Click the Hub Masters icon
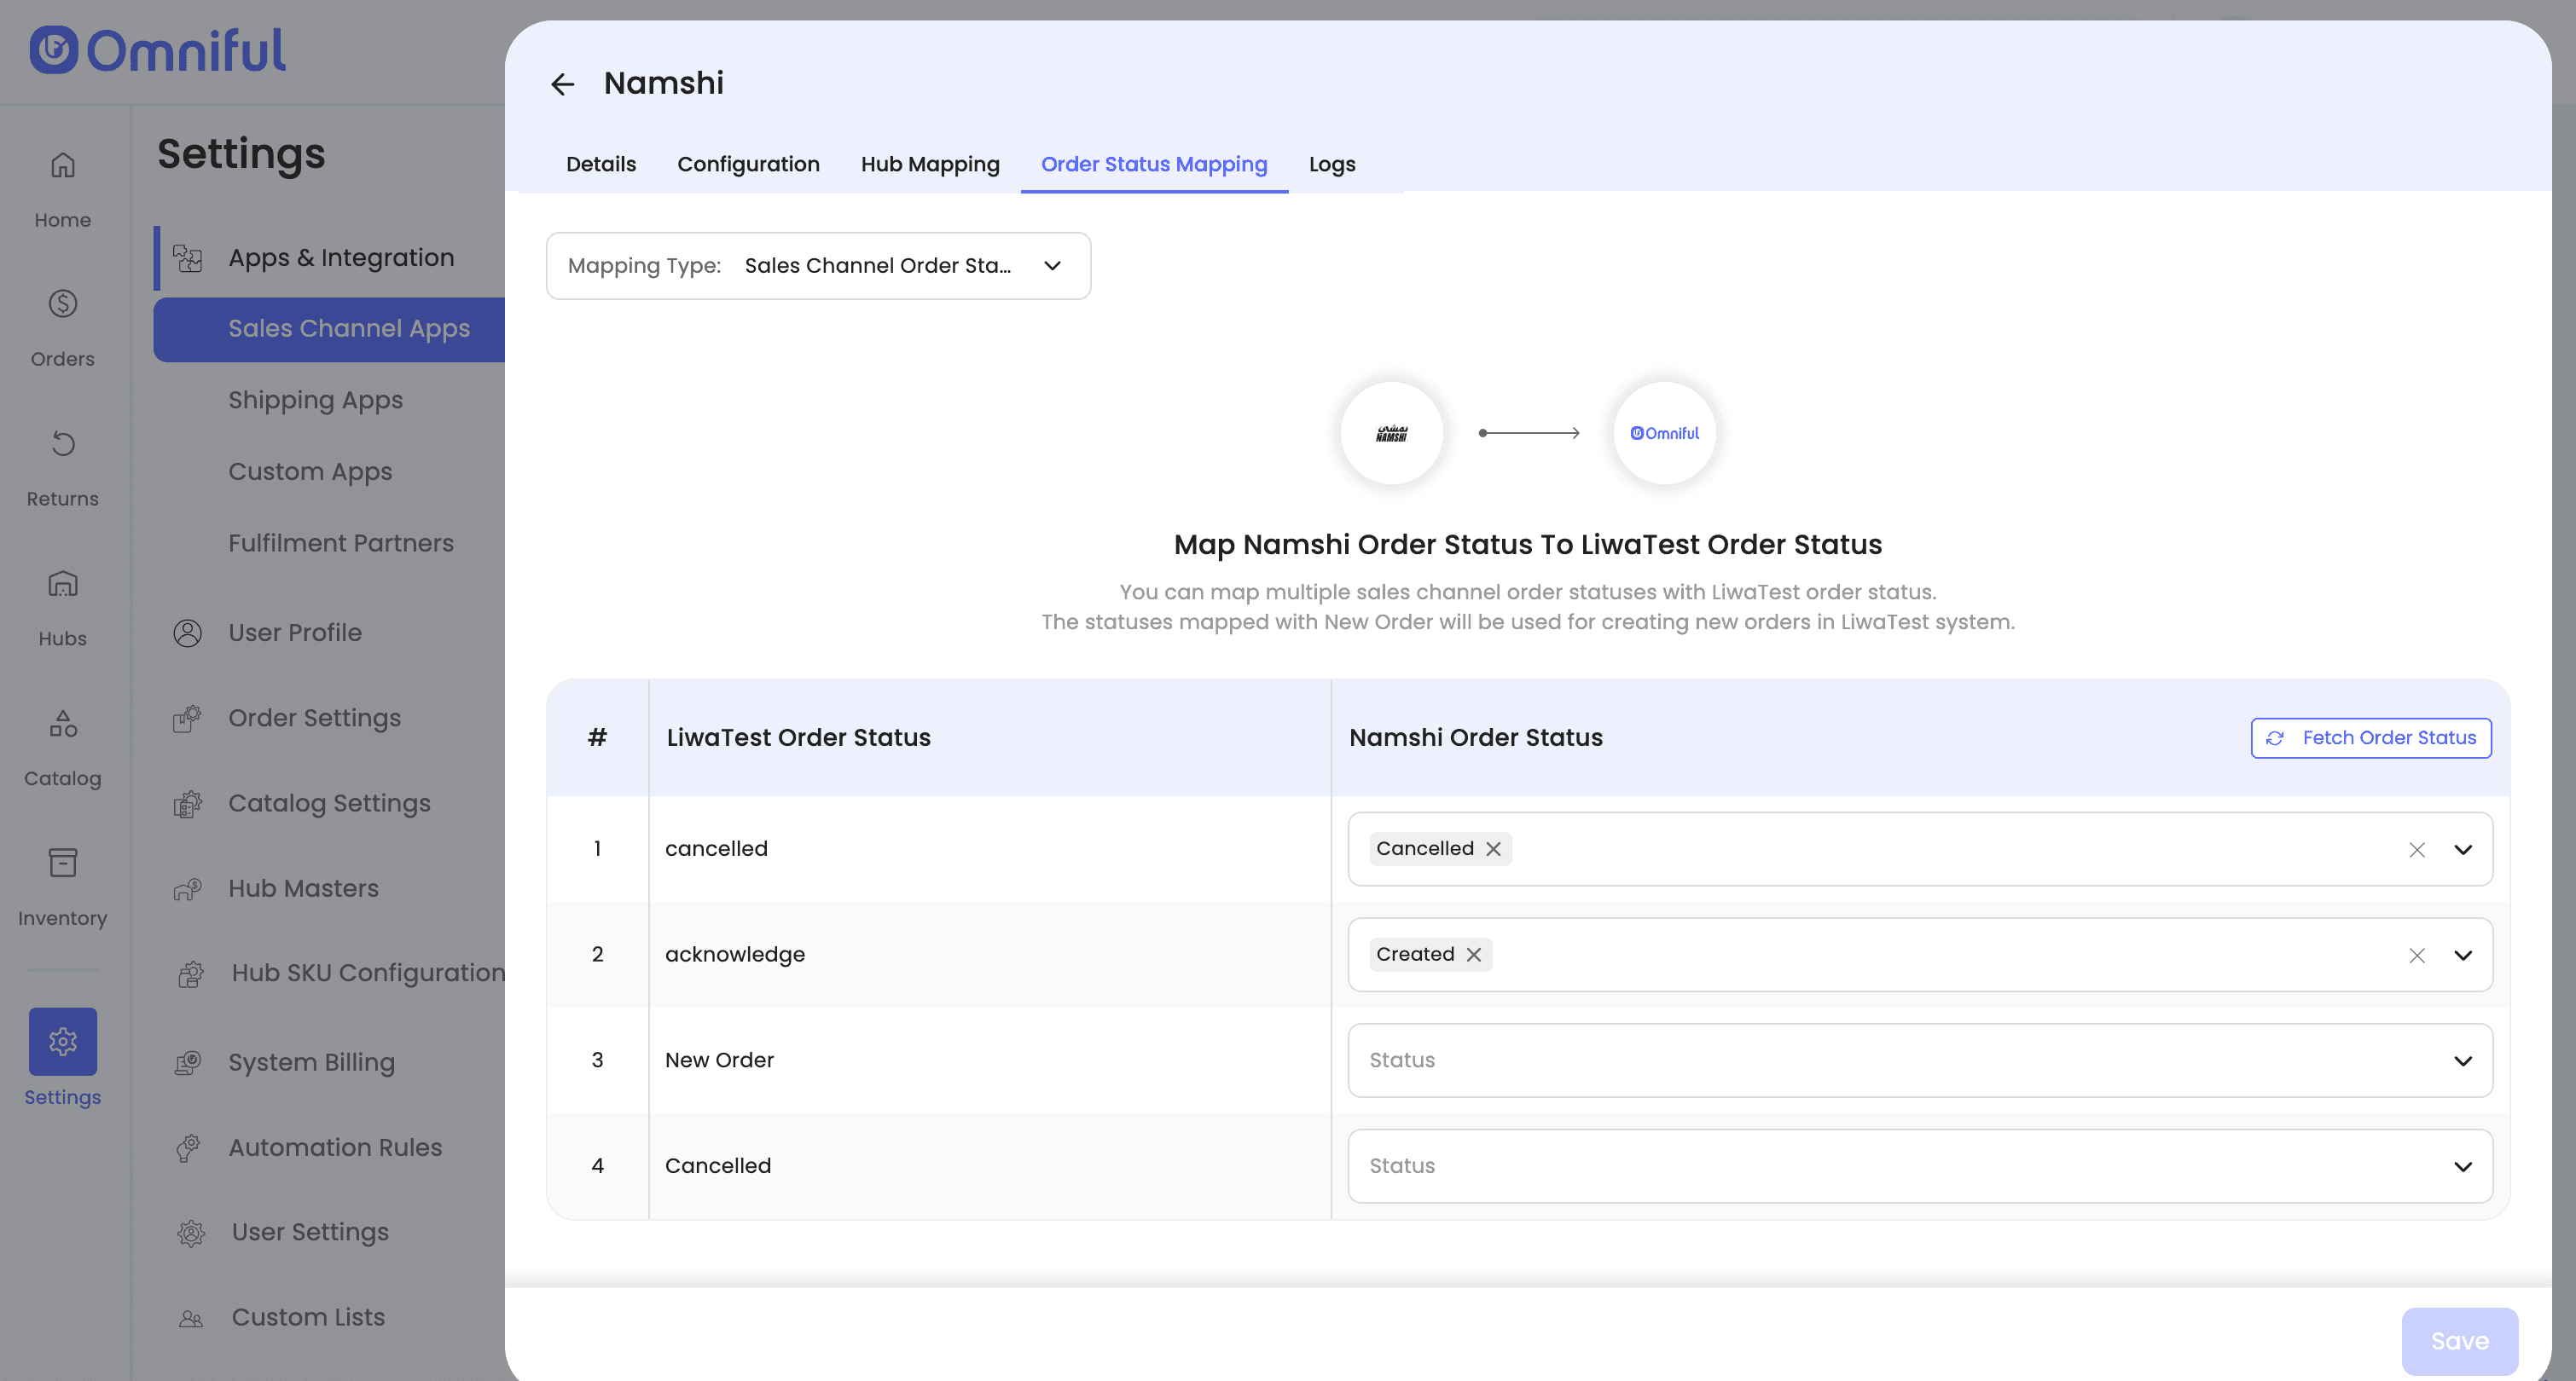Image resolution: width=2576 pixels, height=1381 pixels. (187, 888)
